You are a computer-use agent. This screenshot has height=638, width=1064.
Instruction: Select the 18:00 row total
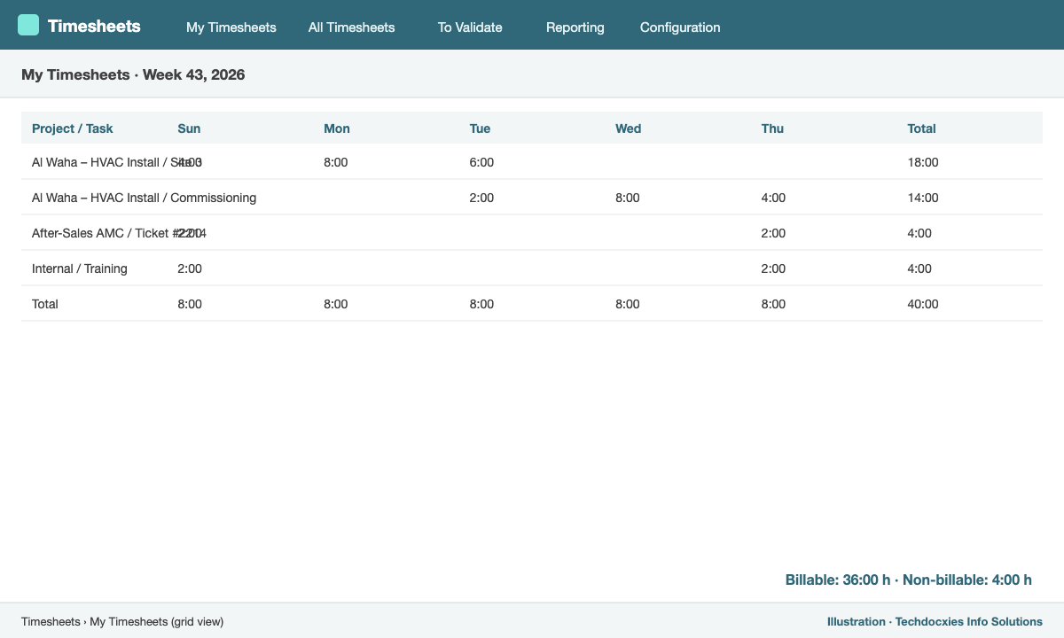[923, 162]
